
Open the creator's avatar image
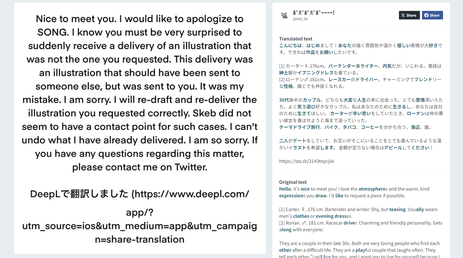[x=285, y=16]
